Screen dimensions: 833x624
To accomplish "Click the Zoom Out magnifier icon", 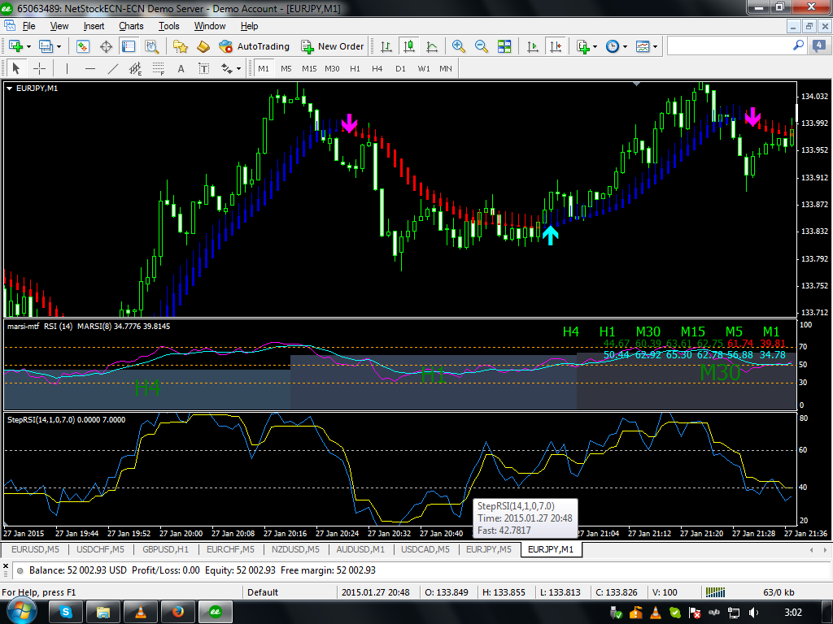I will tap(481, 46).
